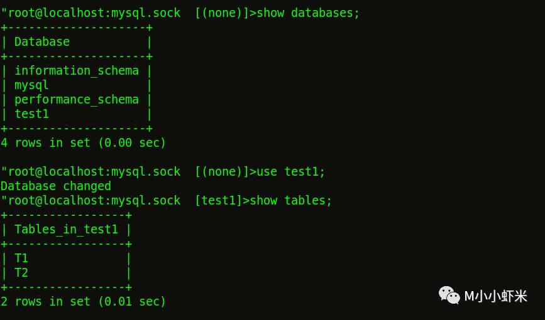Click the 'Tables_in_test1' column header

[66, 229]
